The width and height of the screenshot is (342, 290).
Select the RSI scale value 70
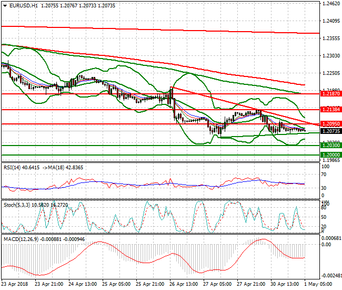tap(324, 175)
